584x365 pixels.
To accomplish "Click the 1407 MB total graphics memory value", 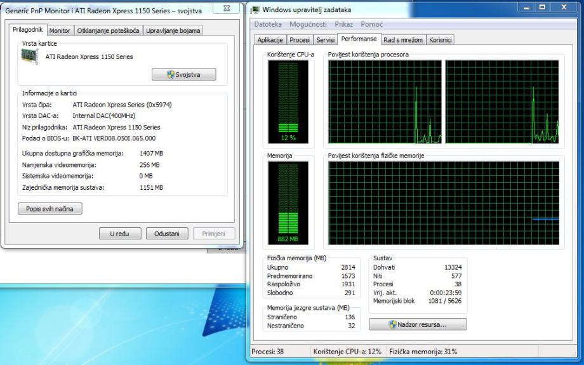I will click(151, 153).
